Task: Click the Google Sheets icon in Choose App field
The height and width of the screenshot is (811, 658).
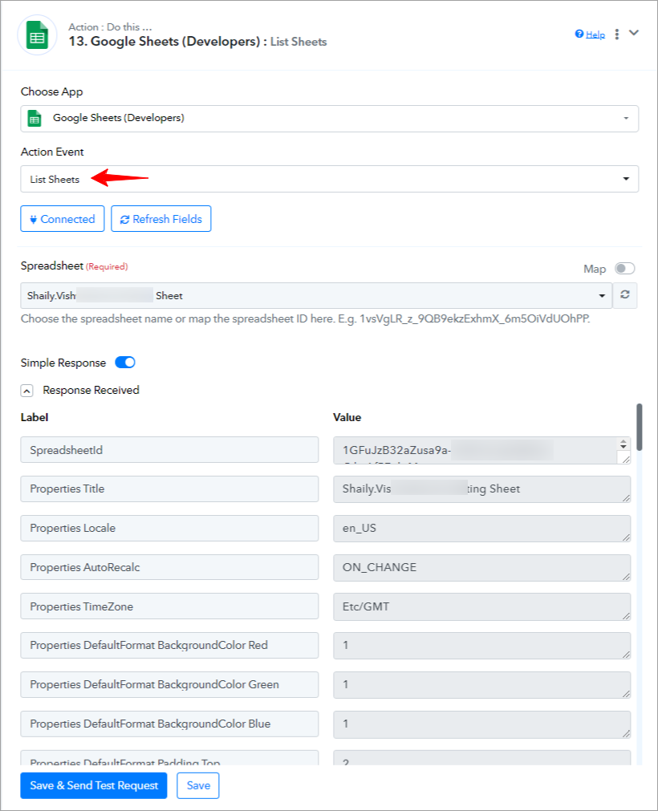Action: pyautogui.click(x=35, y=119)
